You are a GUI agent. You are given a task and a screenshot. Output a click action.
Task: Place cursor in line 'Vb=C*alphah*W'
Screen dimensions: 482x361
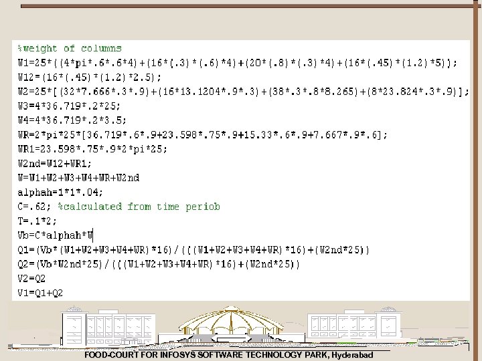[x=56, y=235]
